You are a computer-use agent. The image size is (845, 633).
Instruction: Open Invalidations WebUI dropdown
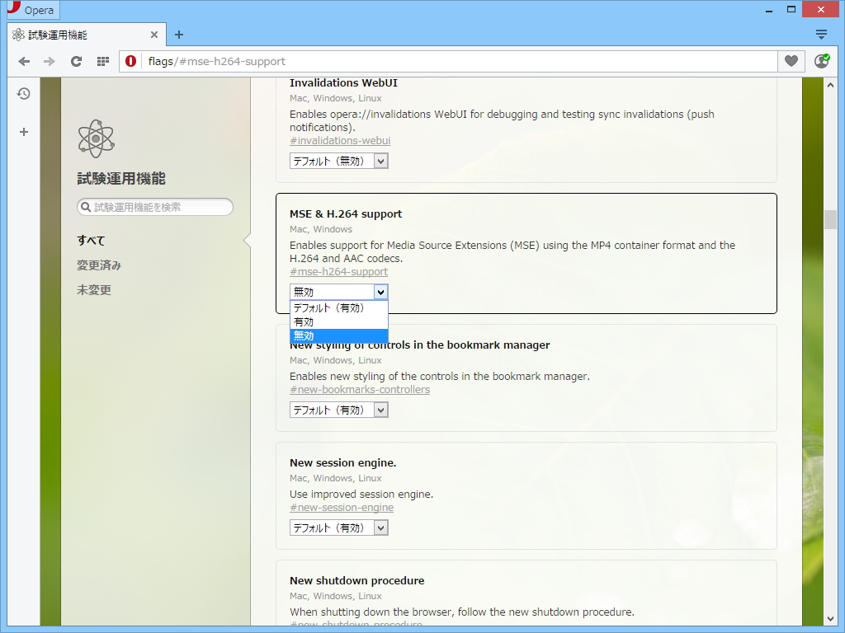339,161
